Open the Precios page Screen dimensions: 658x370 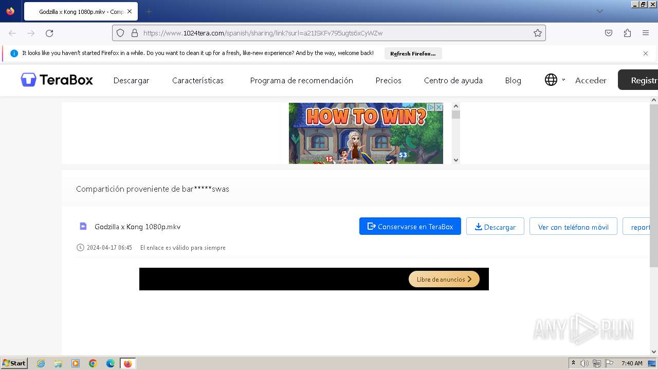[388, 80]
